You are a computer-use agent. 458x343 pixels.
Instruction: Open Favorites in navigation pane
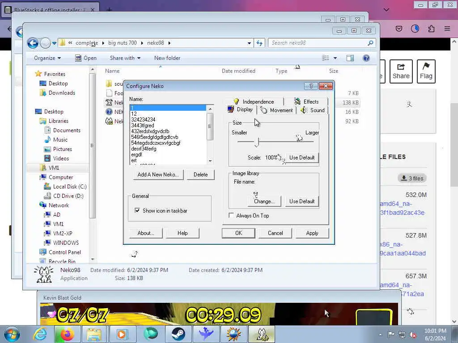[54, 74]
